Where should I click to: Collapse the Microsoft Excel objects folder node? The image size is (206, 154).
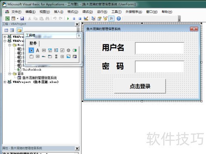pyautogui.click(x=9, y=45)
